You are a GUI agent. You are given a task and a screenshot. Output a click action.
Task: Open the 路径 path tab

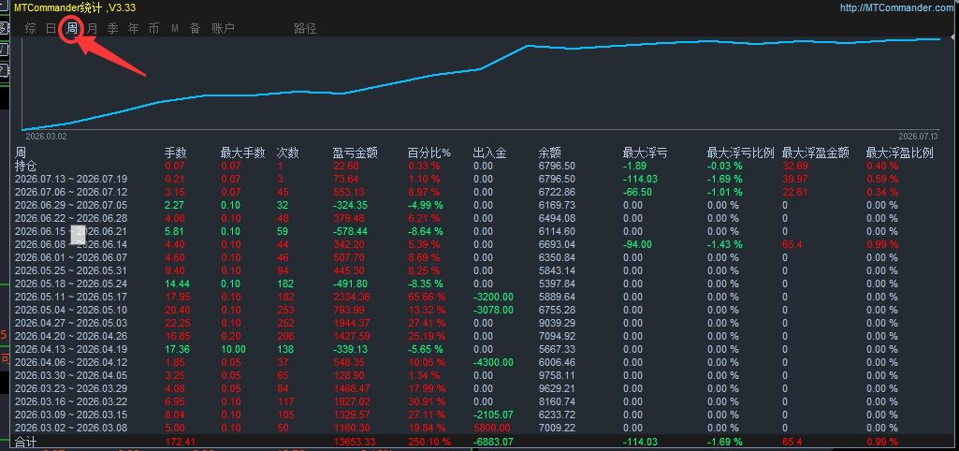point(305,29)
